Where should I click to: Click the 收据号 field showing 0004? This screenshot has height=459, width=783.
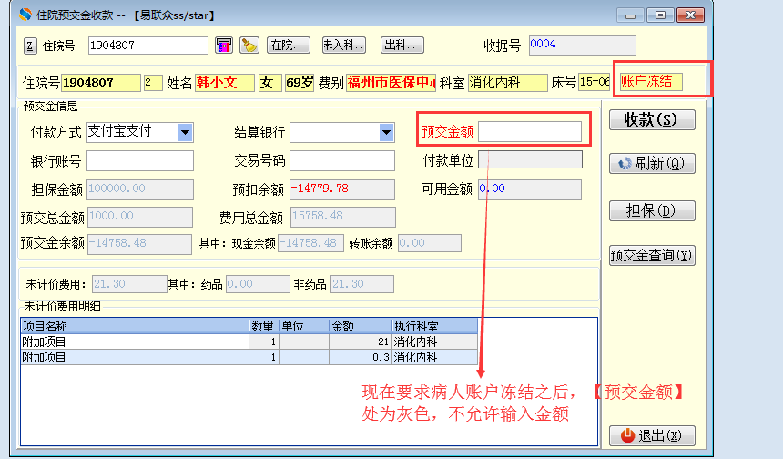(583, 45)
